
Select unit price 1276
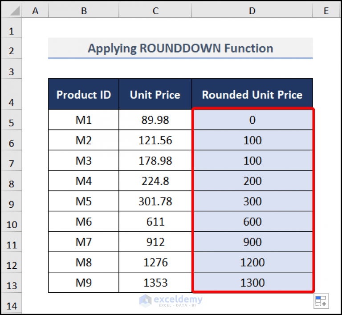pyautogui.click(x=155, y=262)
